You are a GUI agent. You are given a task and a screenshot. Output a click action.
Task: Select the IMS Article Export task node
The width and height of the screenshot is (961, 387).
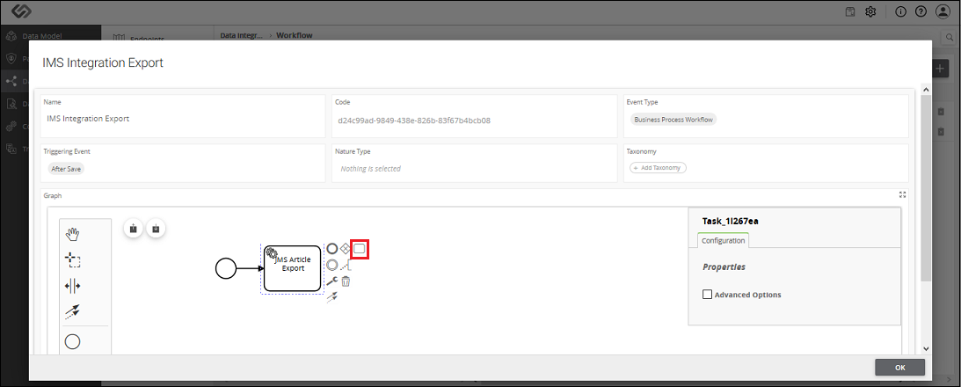[293, 268]
